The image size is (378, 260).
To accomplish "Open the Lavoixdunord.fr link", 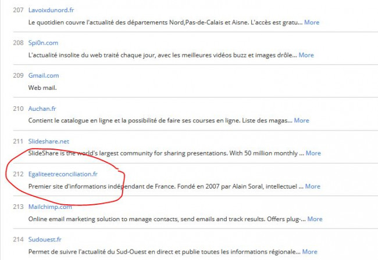I will point(51,10).
